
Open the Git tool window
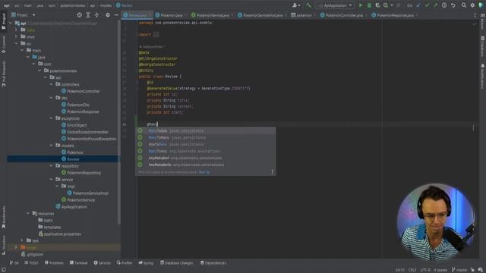click(14, 263)
